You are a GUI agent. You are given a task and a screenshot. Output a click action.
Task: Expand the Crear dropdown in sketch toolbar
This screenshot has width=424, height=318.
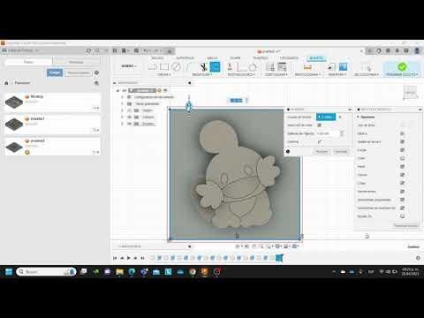pyautogui.click(x=164, y=74)
